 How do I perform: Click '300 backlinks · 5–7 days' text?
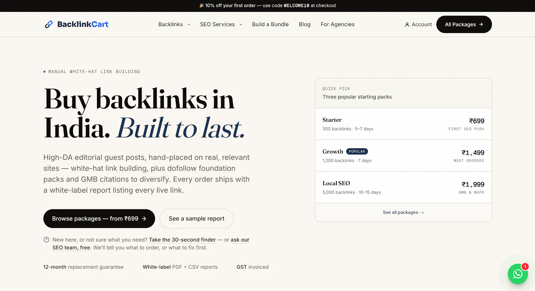tap(348, 129)
